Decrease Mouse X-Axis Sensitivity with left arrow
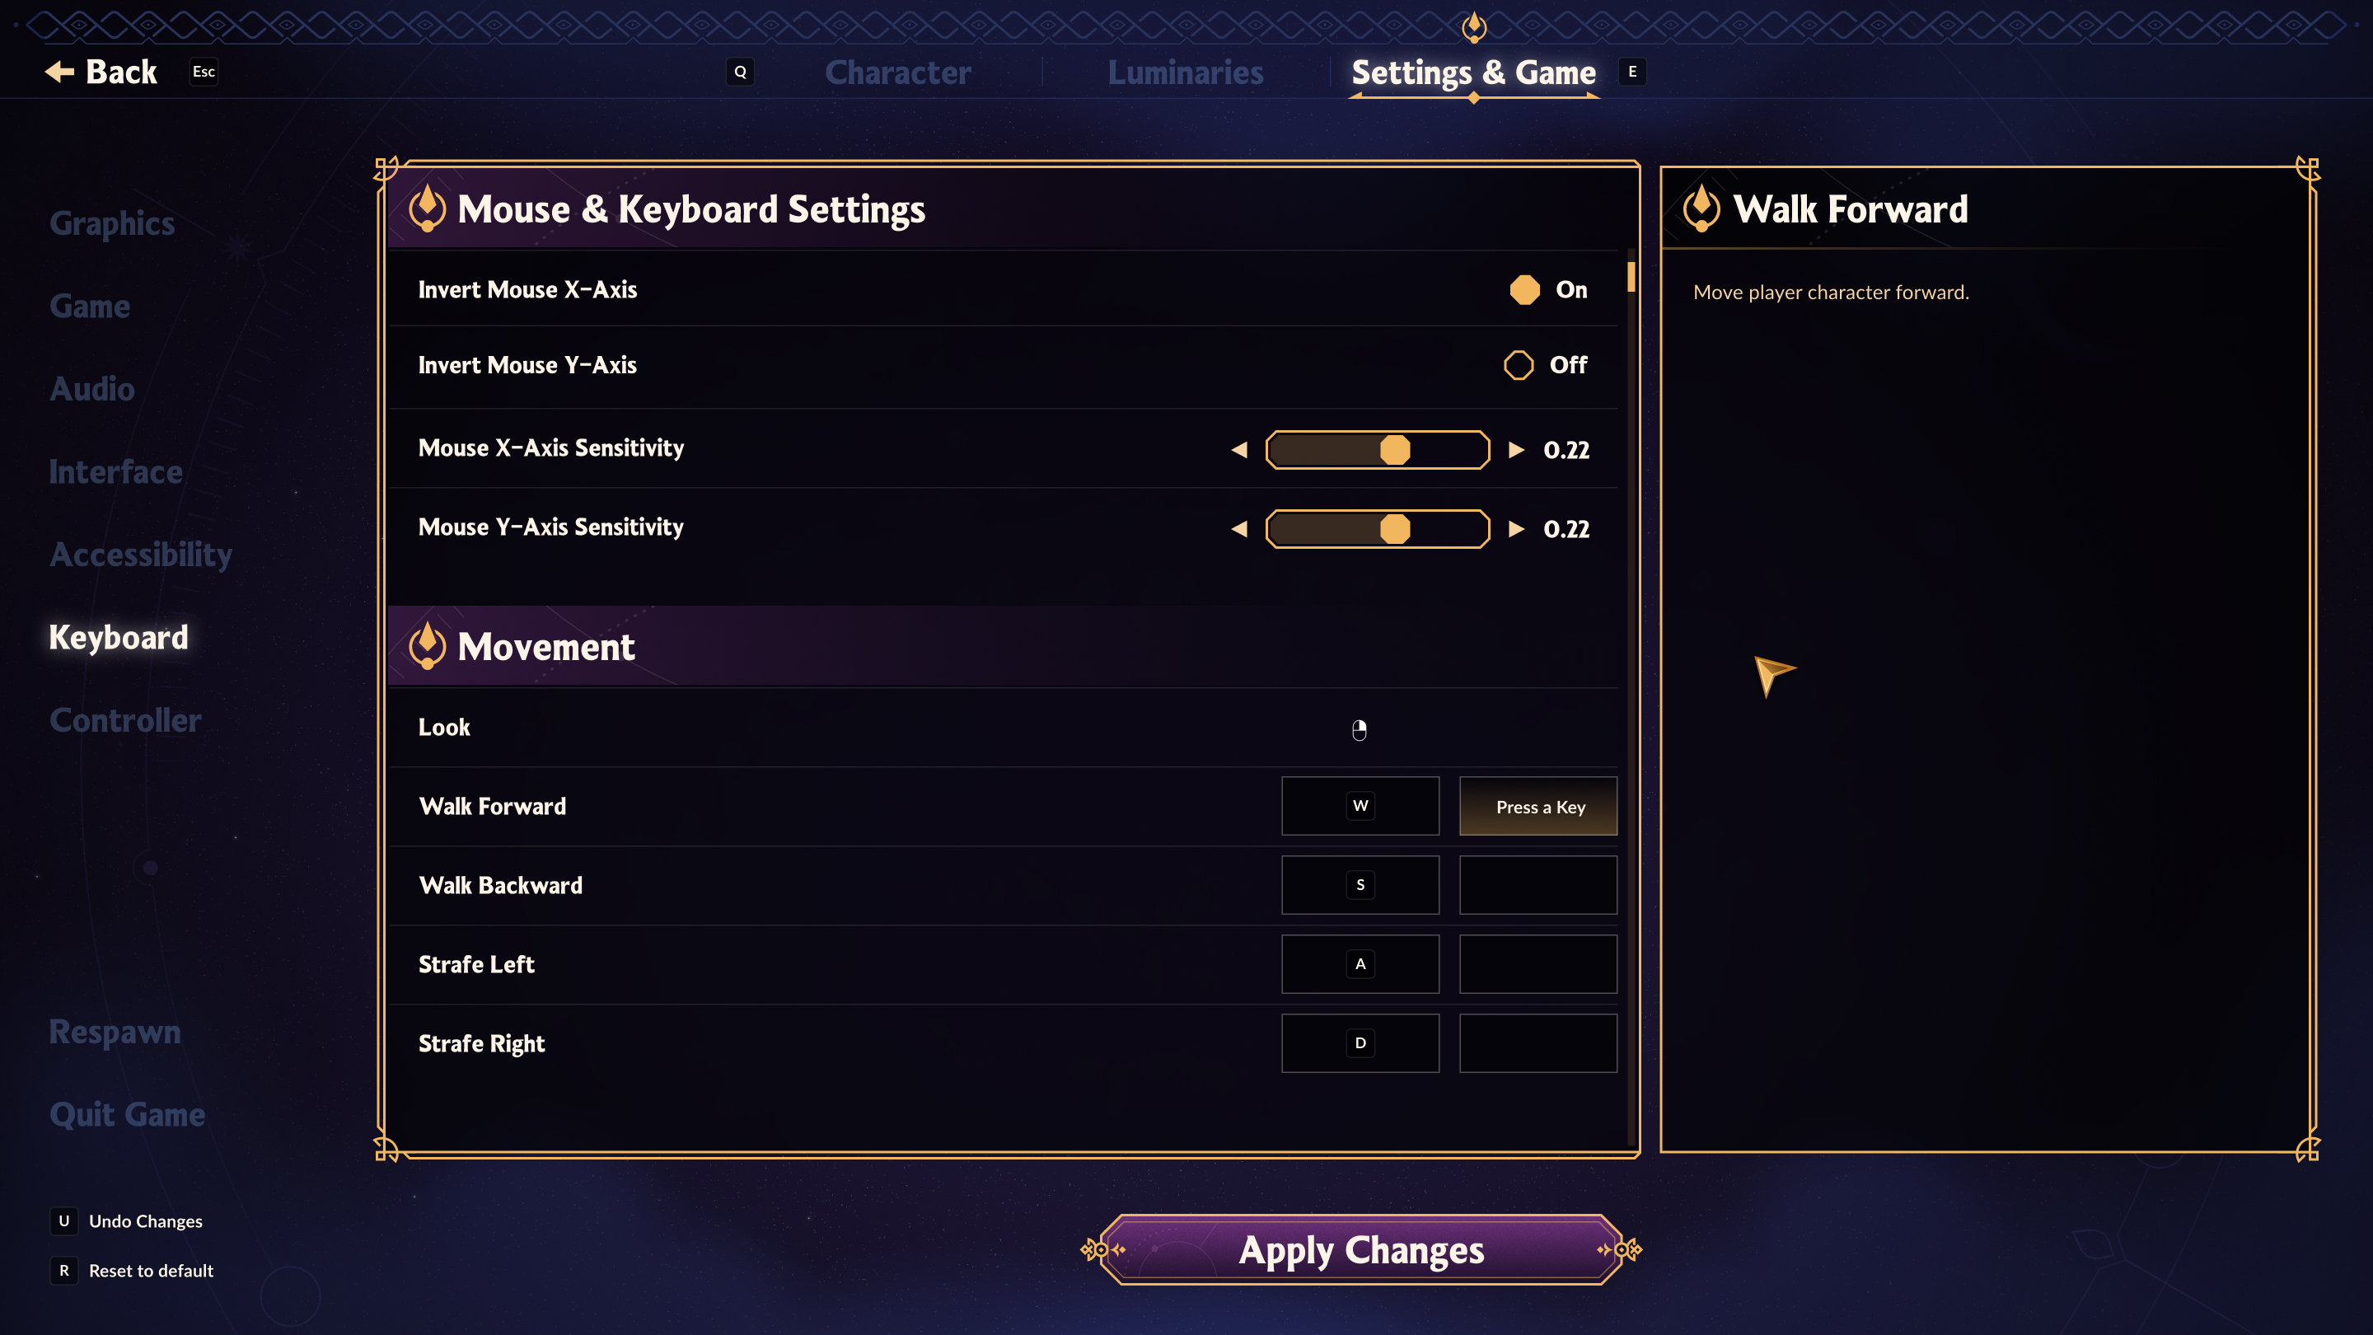2373x1335 pixels. (1240, 450)
